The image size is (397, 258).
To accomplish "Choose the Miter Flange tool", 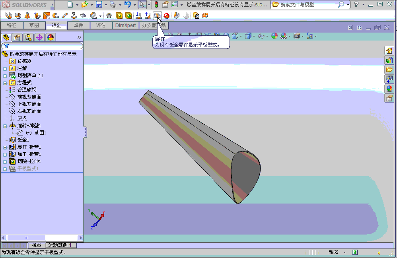I will pyautogui.click(x=46, y=16).
